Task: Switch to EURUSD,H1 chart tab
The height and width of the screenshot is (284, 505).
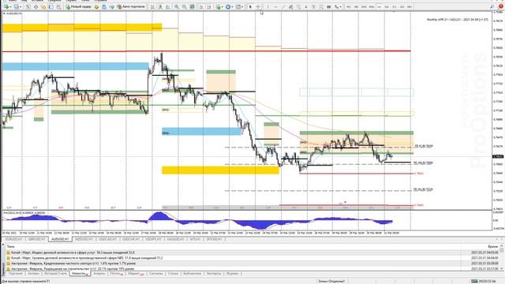Action: pos(13,239)
